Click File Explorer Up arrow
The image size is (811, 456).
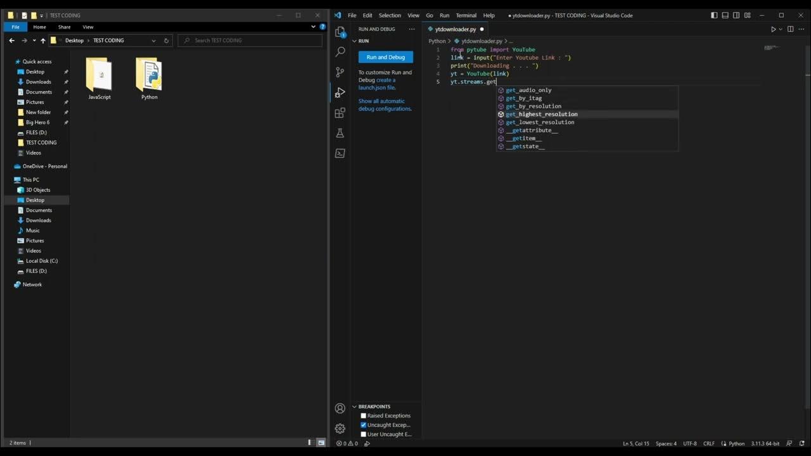pyautogui.click(x=43, y=41)
